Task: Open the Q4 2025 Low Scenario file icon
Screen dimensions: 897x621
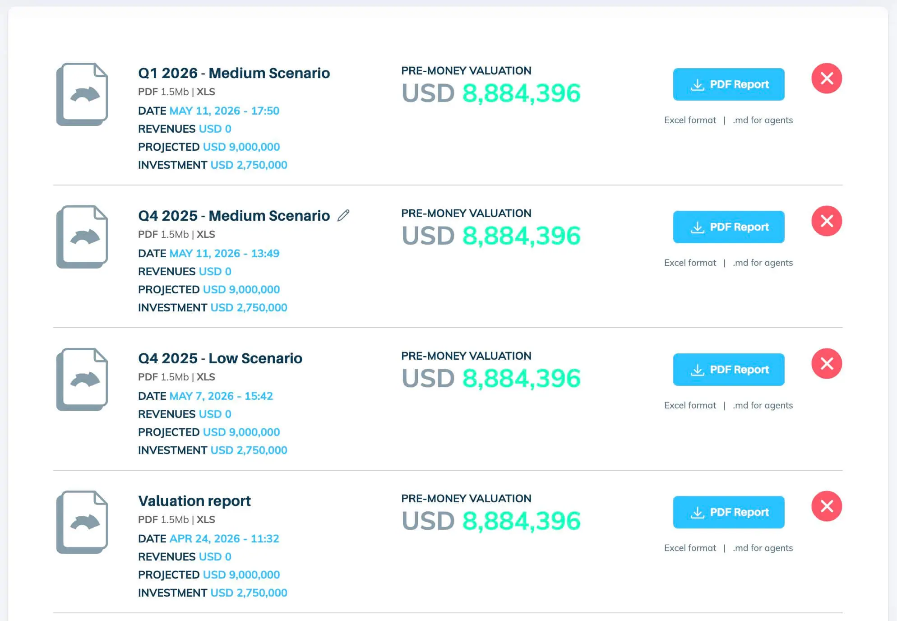Action: [x=82, y=380]
